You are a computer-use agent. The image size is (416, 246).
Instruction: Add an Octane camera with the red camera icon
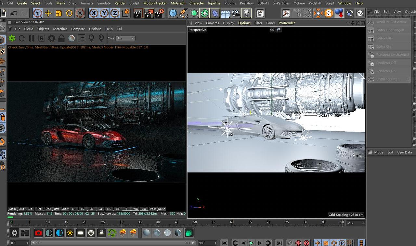click(38, 233)
